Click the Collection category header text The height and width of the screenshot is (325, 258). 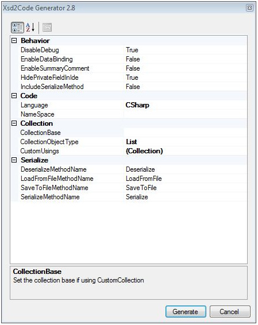pos(37,123)
